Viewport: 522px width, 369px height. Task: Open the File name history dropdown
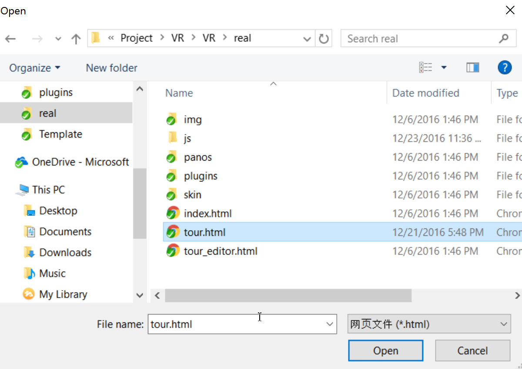(329, 324)
